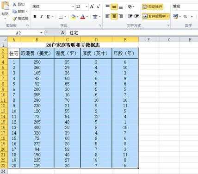Open the font size 12 dropdown
Screen dimensions: 198x174
coord(87,6)
